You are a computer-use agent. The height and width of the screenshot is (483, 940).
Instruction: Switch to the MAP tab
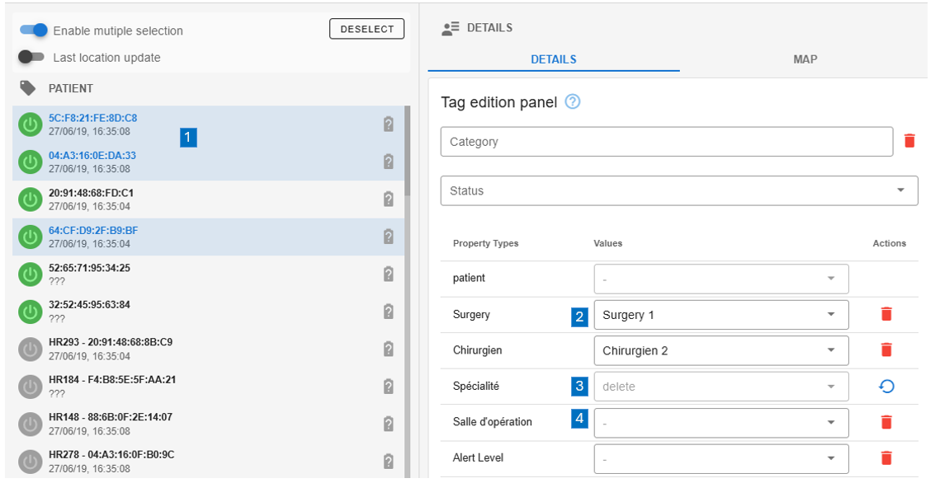(x=805, y=59)
